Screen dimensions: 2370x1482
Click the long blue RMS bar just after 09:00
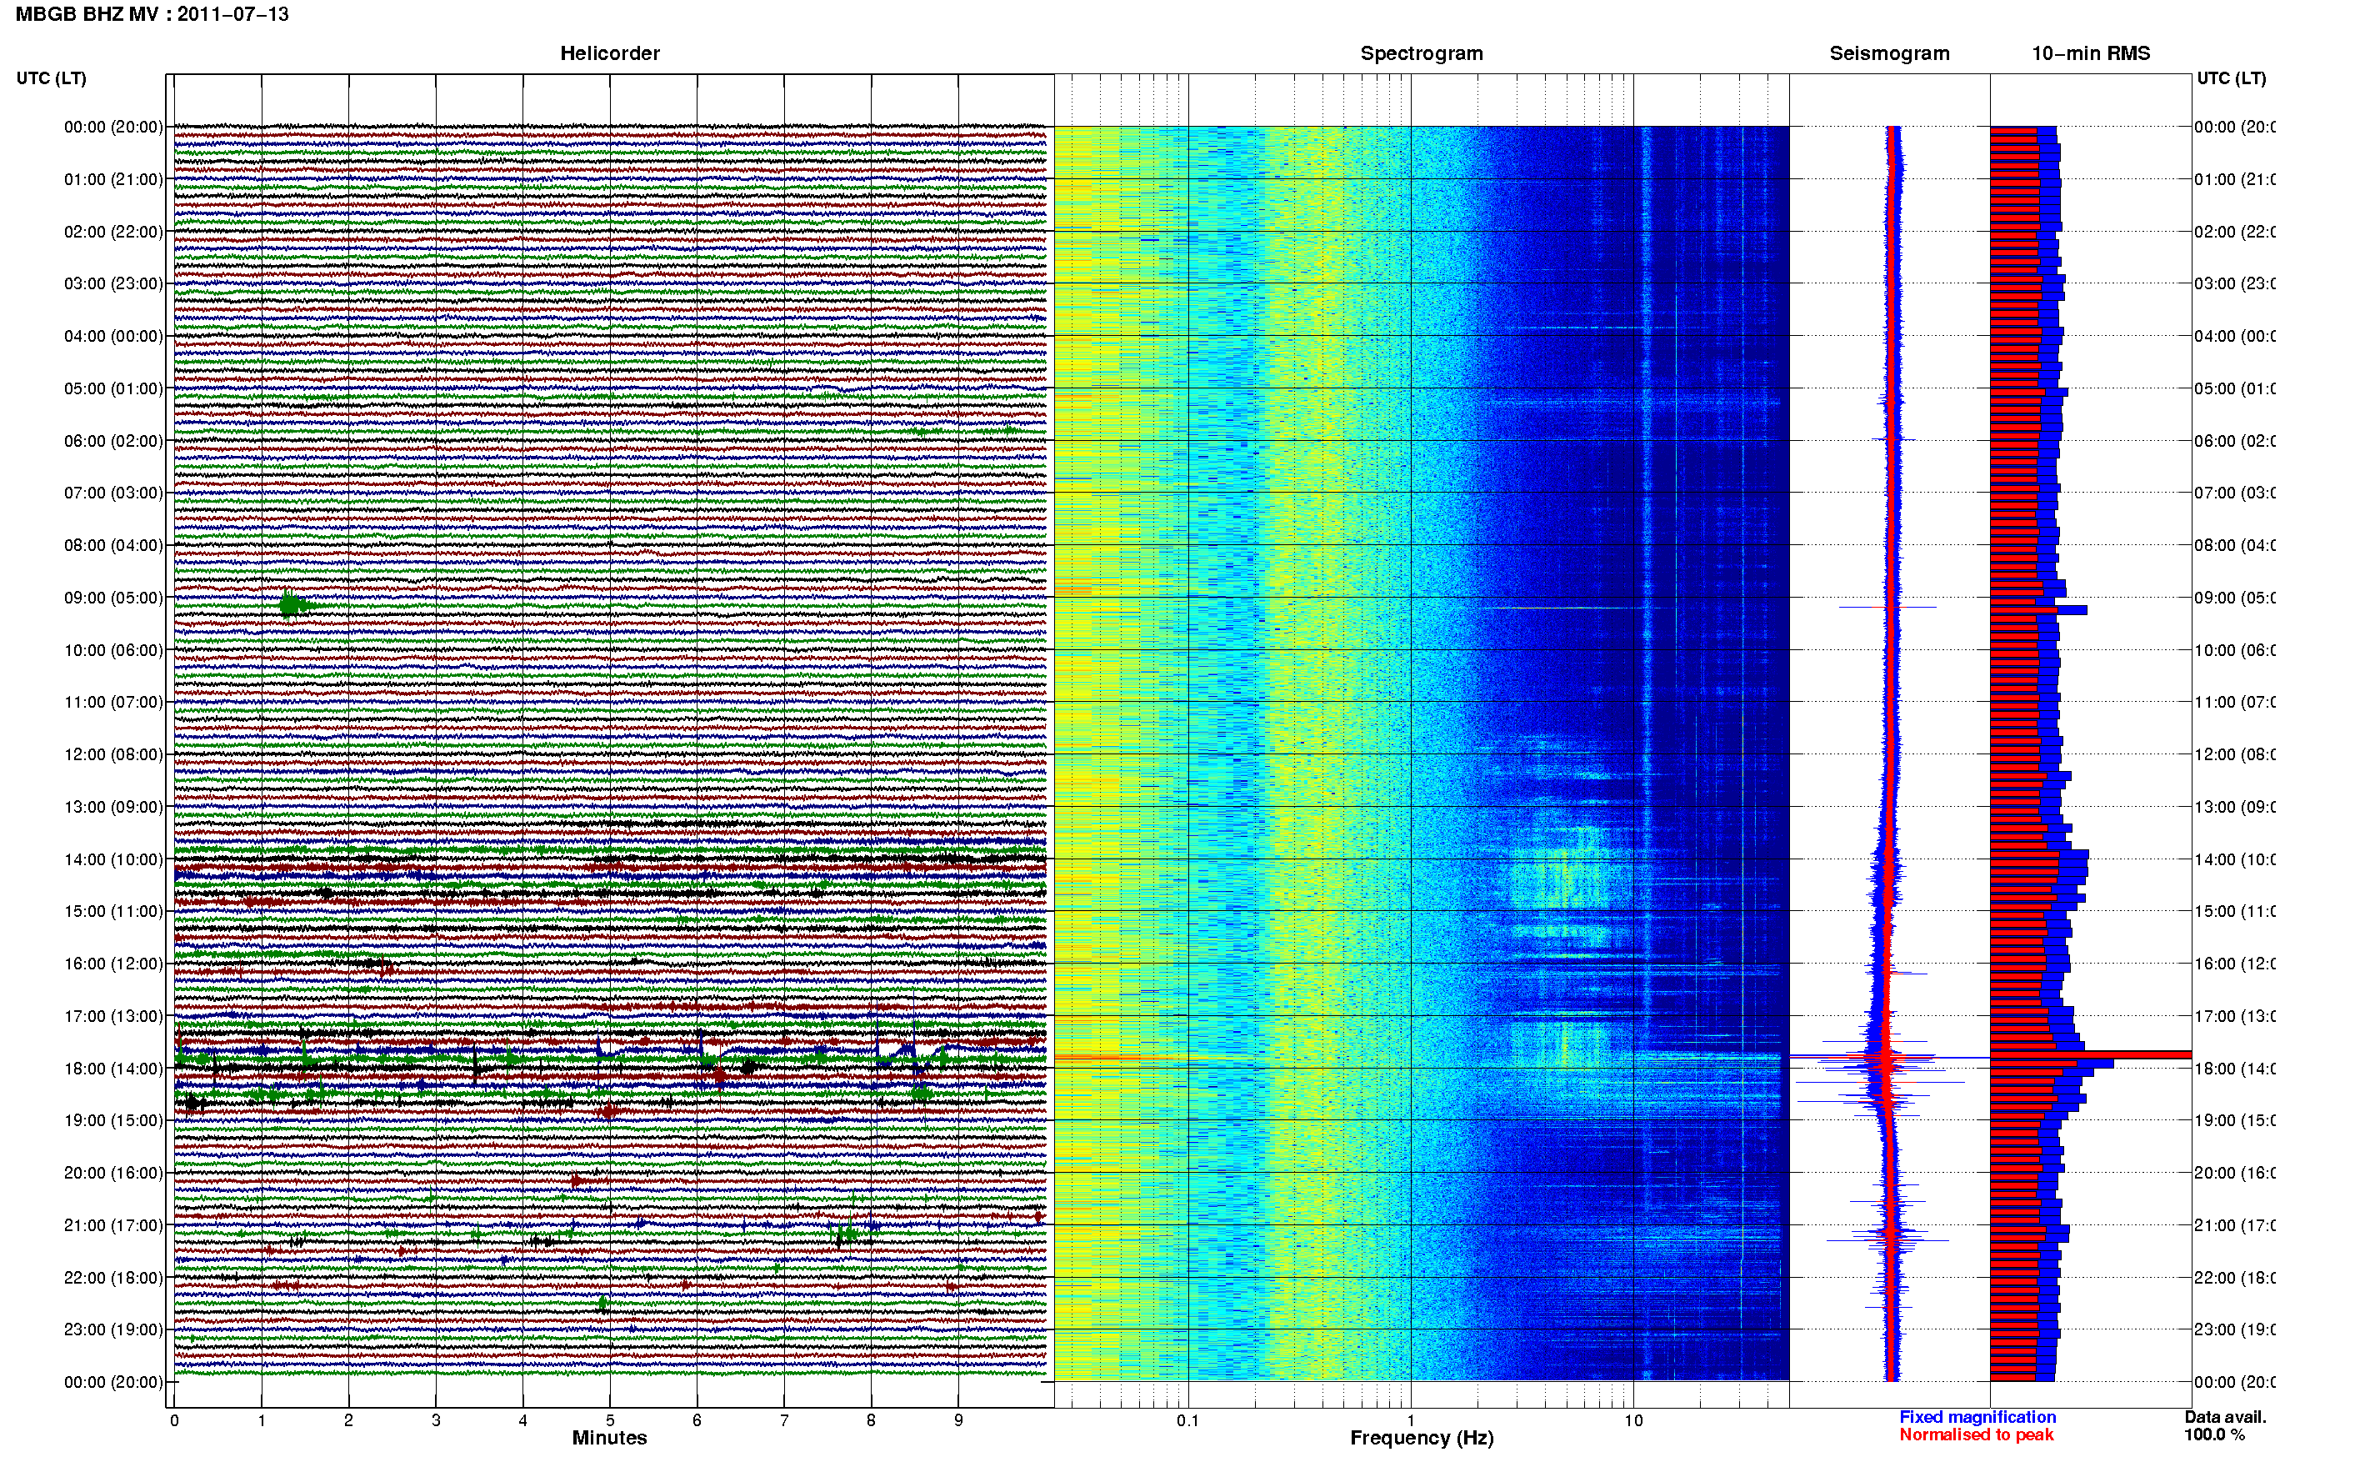[2039, 609]
